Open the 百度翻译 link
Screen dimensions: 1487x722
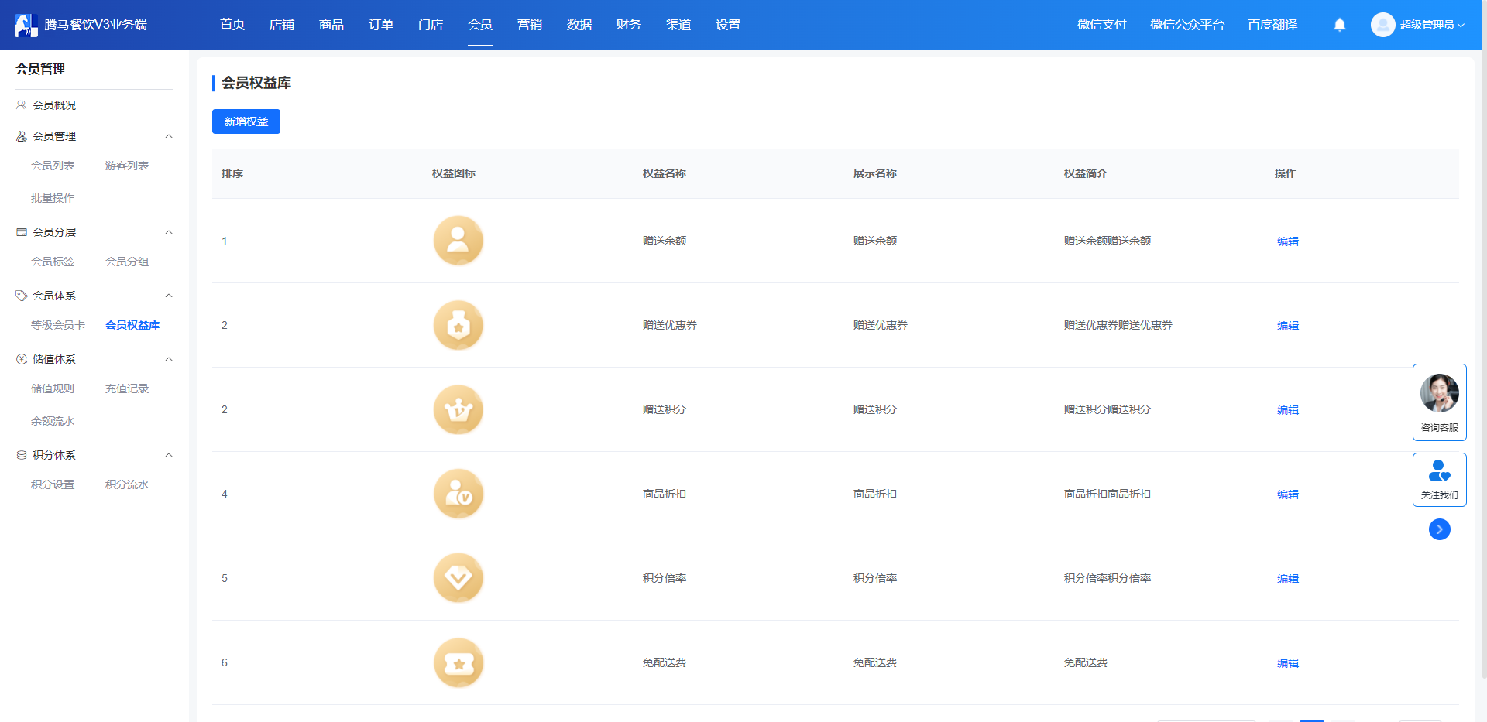(x=1272, y=25)
